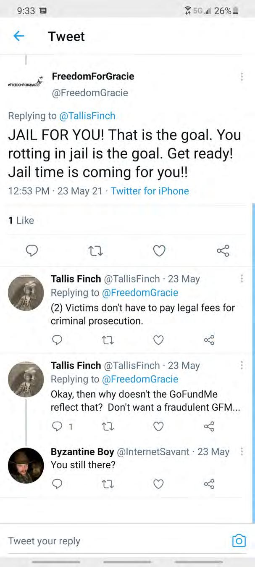Image resolution: width=255 pixels, height=567 pixels.
Task: Tap the back arrow beside Tweet
Action: tap(18, 36)
